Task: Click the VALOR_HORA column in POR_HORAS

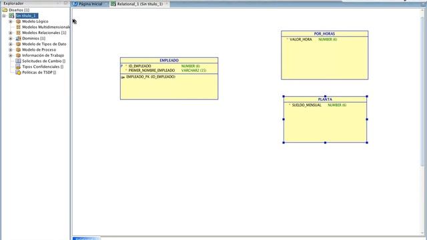Action: 301,39
